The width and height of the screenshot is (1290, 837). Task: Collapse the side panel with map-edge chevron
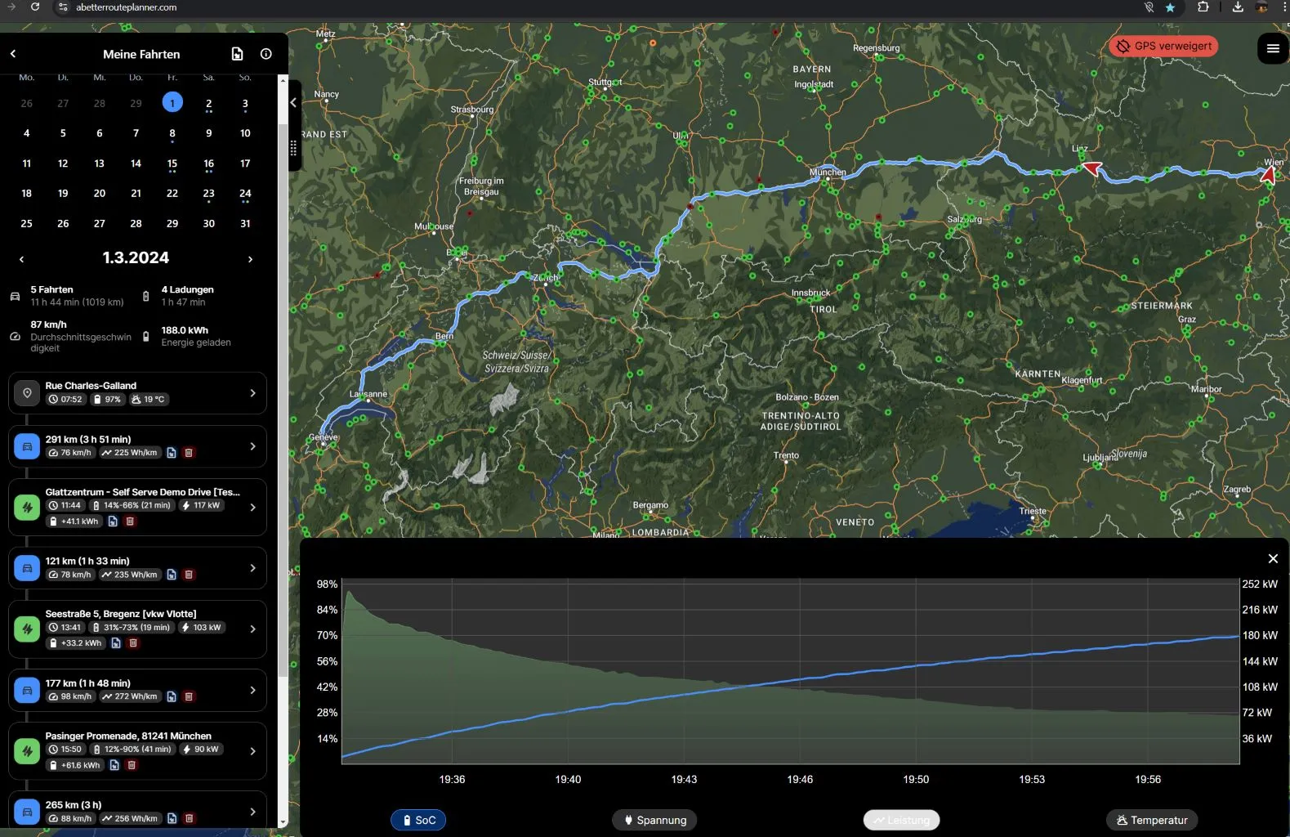coord(293,103)
